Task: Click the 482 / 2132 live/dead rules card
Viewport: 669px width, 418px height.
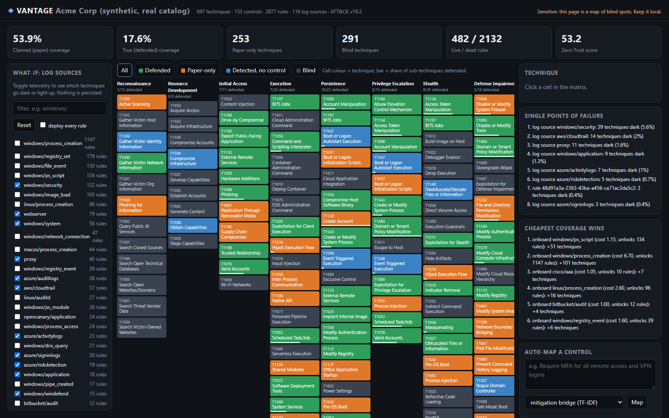Action: tap(499, 43)
